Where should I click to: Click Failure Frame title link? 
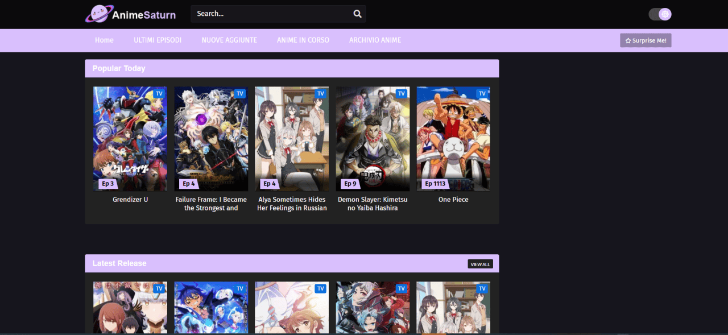coord(211,204)
